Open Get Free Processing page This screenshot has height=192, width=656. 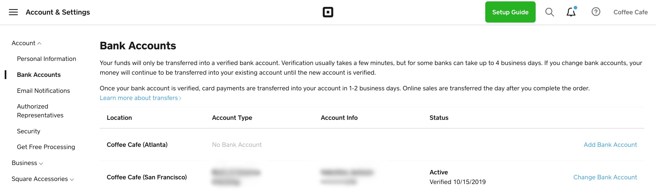(x=46, y=147)
